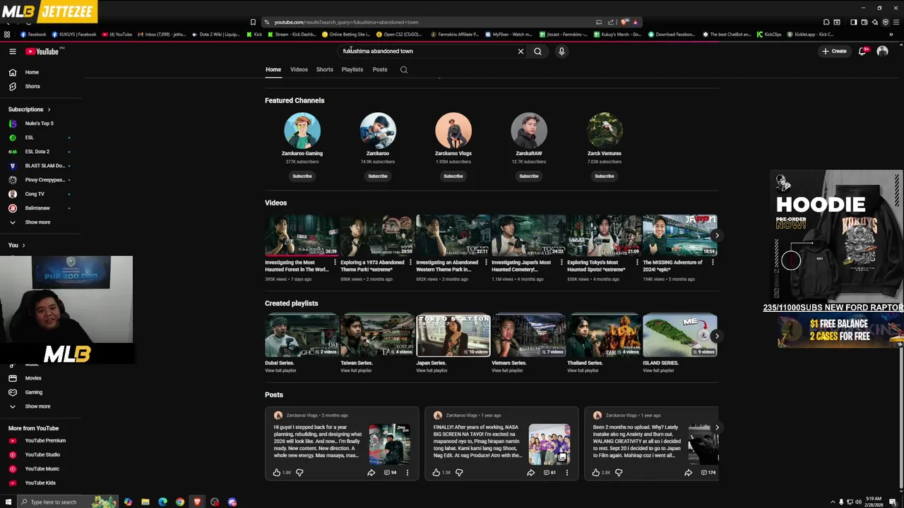Open YouTube Studio in sidebar
Viewport: 904px width, 508px height.
(41, 455)
